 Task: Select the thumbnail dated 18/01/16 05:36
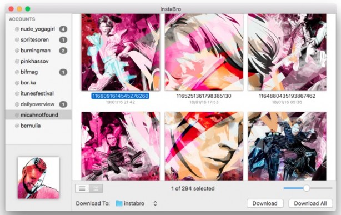pos(287,52)
